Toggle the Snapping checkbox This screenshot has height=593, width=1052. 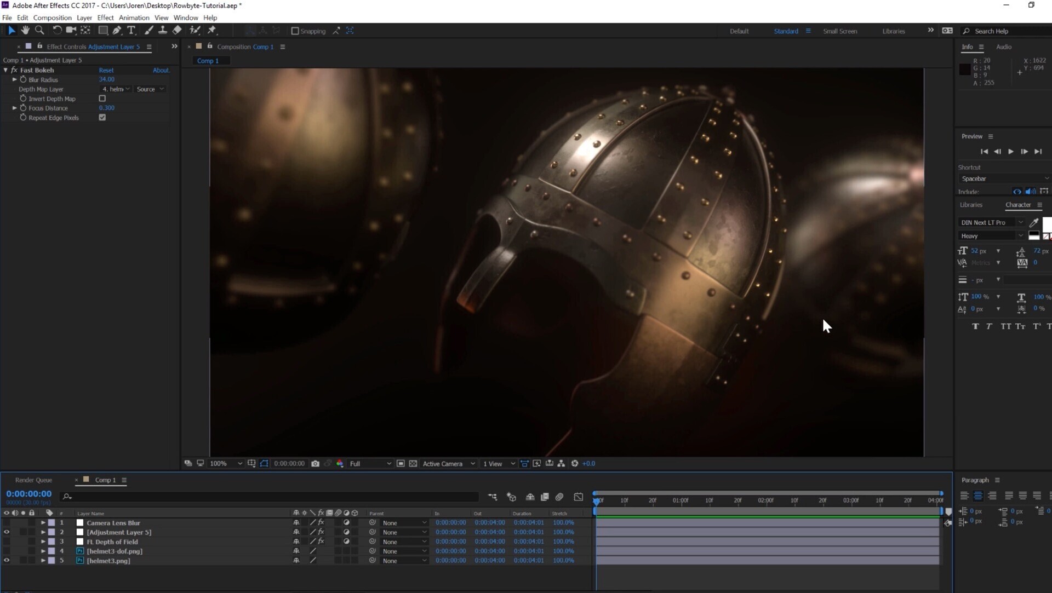[295, 31]
